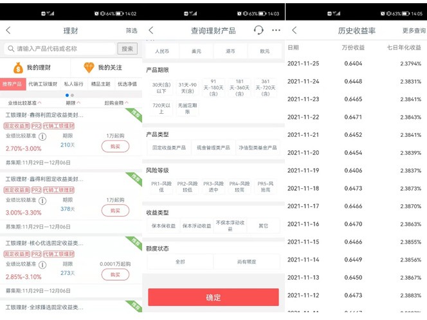Select PR1-风险低 risk level
Image resolution: width=427 pixels, height=320 pixels.
pyautogui.click(x=161, y=186)
